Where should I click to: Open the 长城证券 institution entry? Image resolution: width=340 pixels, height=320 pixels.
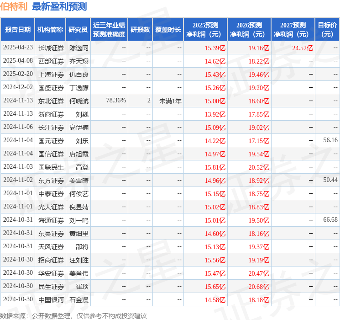(x=51, y=48)
